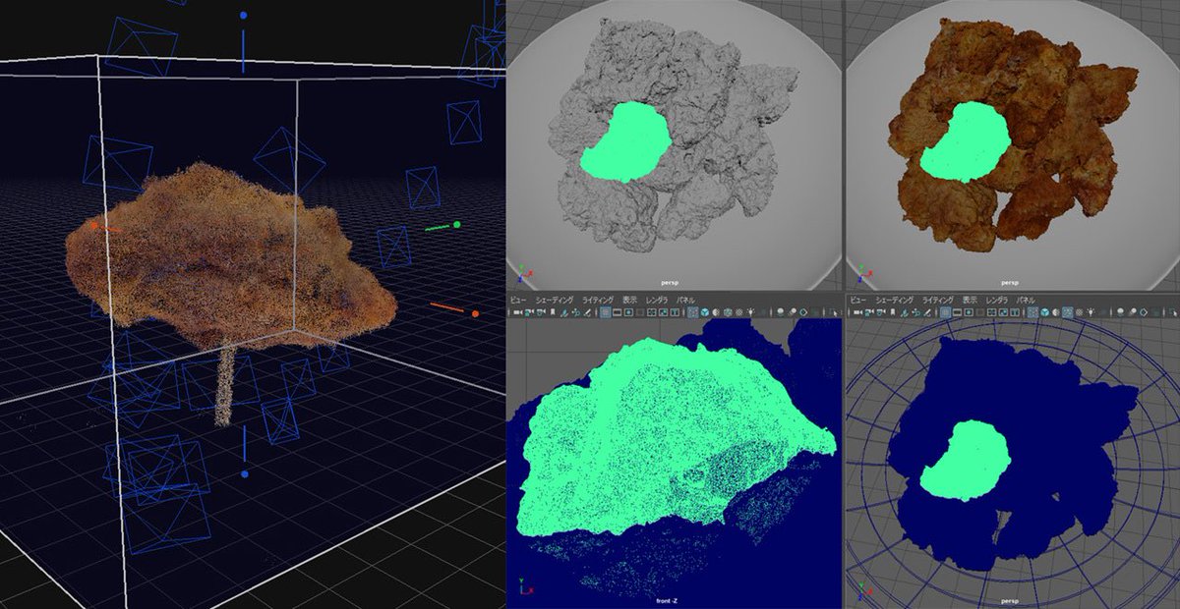Image resolution: width=1180 pixels, height=609 pixels.
Task: Open シェーディング menu in lower-right persp panel
Action: [894, 299]
